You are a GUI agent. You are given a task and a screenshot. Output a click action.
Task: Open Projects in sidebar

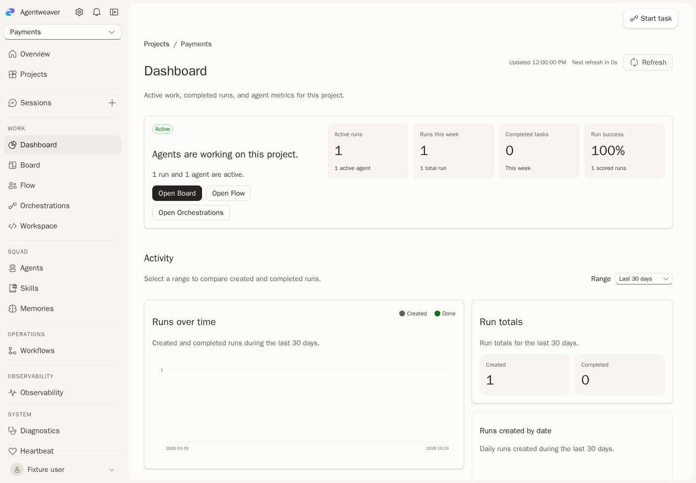click(x=63, y=74)
